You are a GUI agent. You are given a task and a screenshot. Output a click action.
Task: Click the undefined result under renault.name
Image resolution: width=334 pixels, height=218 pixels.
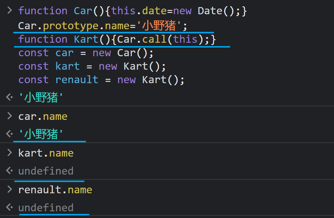tap(46, 208)
